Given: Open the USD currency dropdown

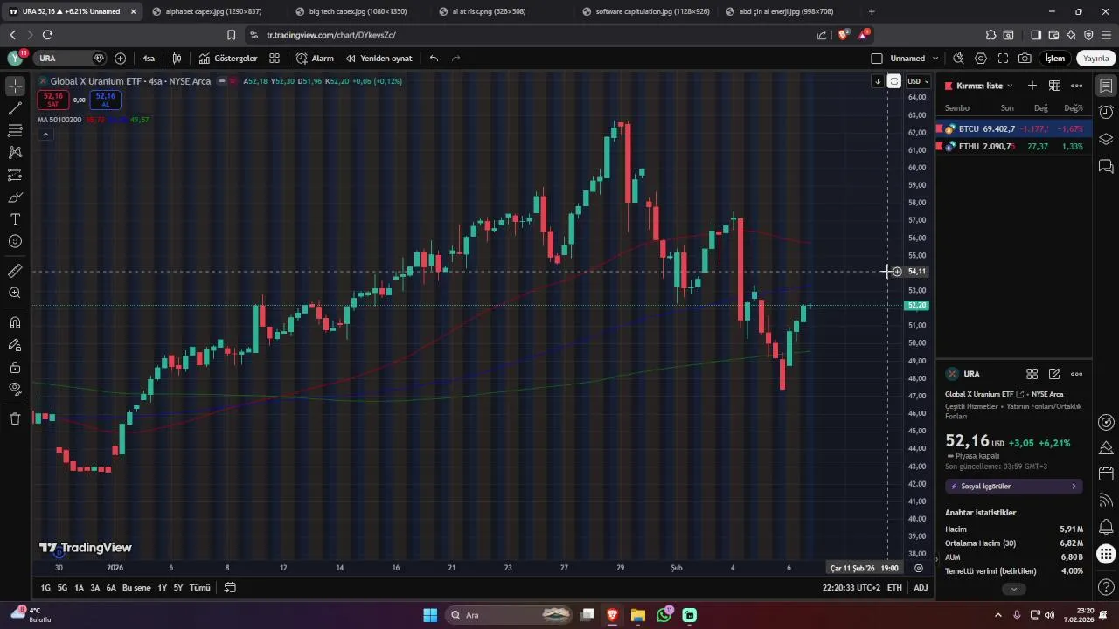Looking at the screenshot, I should click(918, 81).
